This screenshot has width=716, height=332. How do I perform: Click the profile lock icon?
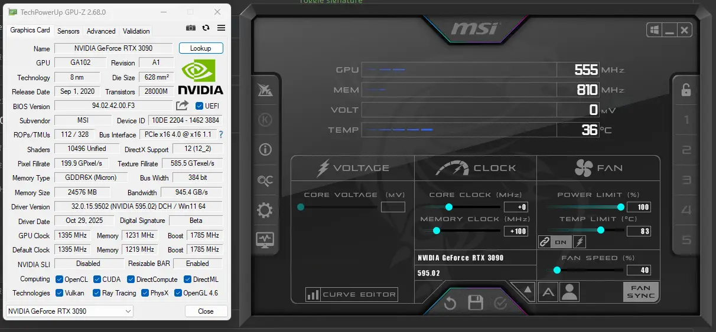coord(686,90)
